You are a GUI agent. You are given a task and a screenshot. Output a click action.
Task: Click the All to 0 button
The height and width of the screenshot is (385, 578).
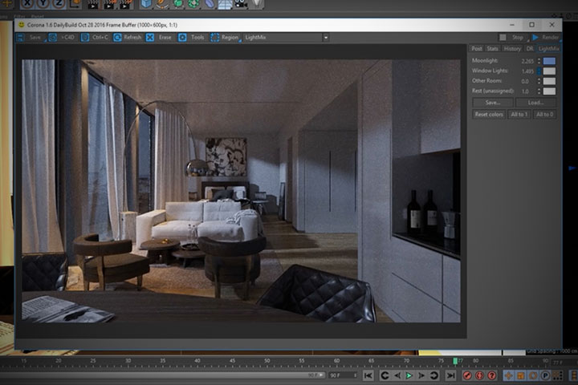click(544, 114)
